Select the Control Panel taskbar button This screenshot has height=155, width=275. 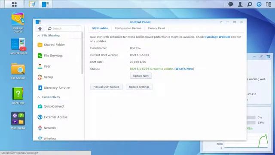(45, 4)
